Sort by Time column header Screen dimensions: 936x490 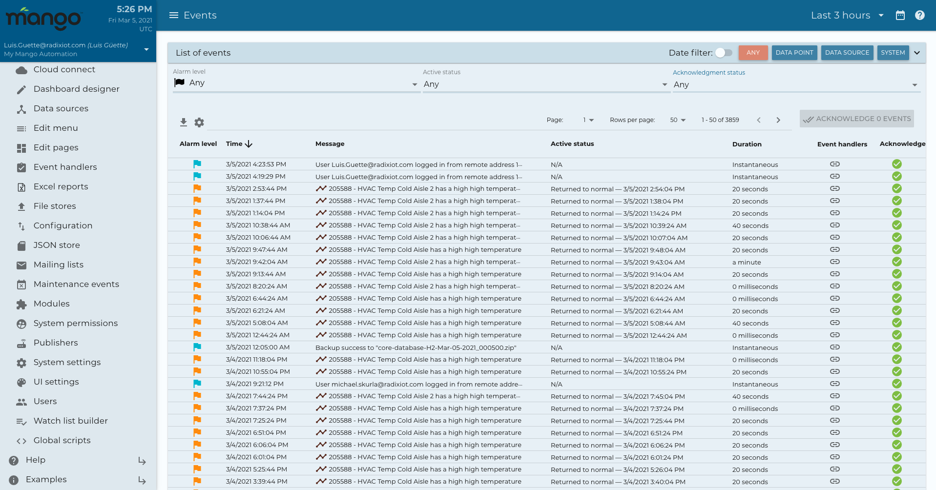click(x=239, y=144)
